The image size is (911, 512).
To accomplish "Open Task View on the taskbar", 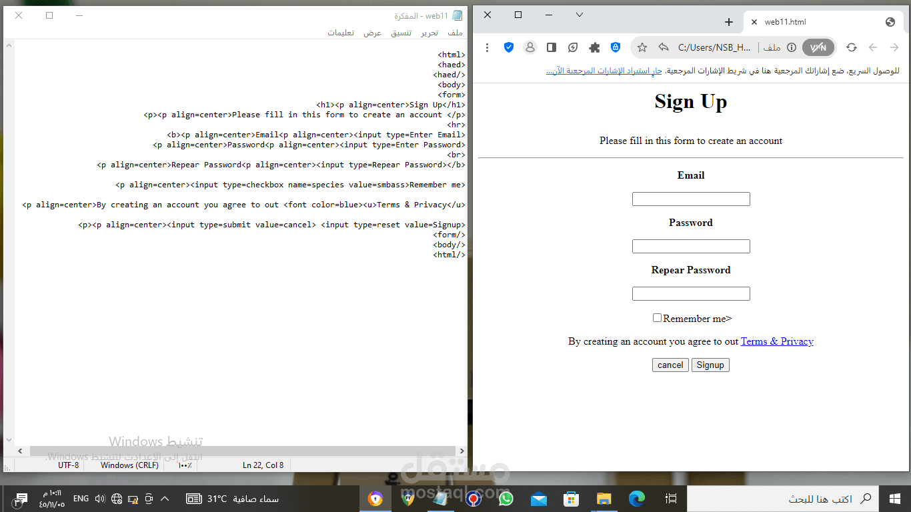I will click(672, 499).
